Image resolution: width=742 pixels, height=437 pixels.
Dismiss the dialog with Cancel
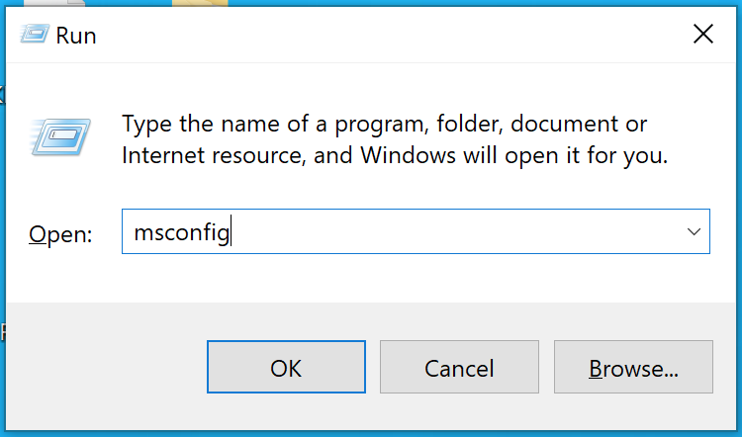[459, 367]
